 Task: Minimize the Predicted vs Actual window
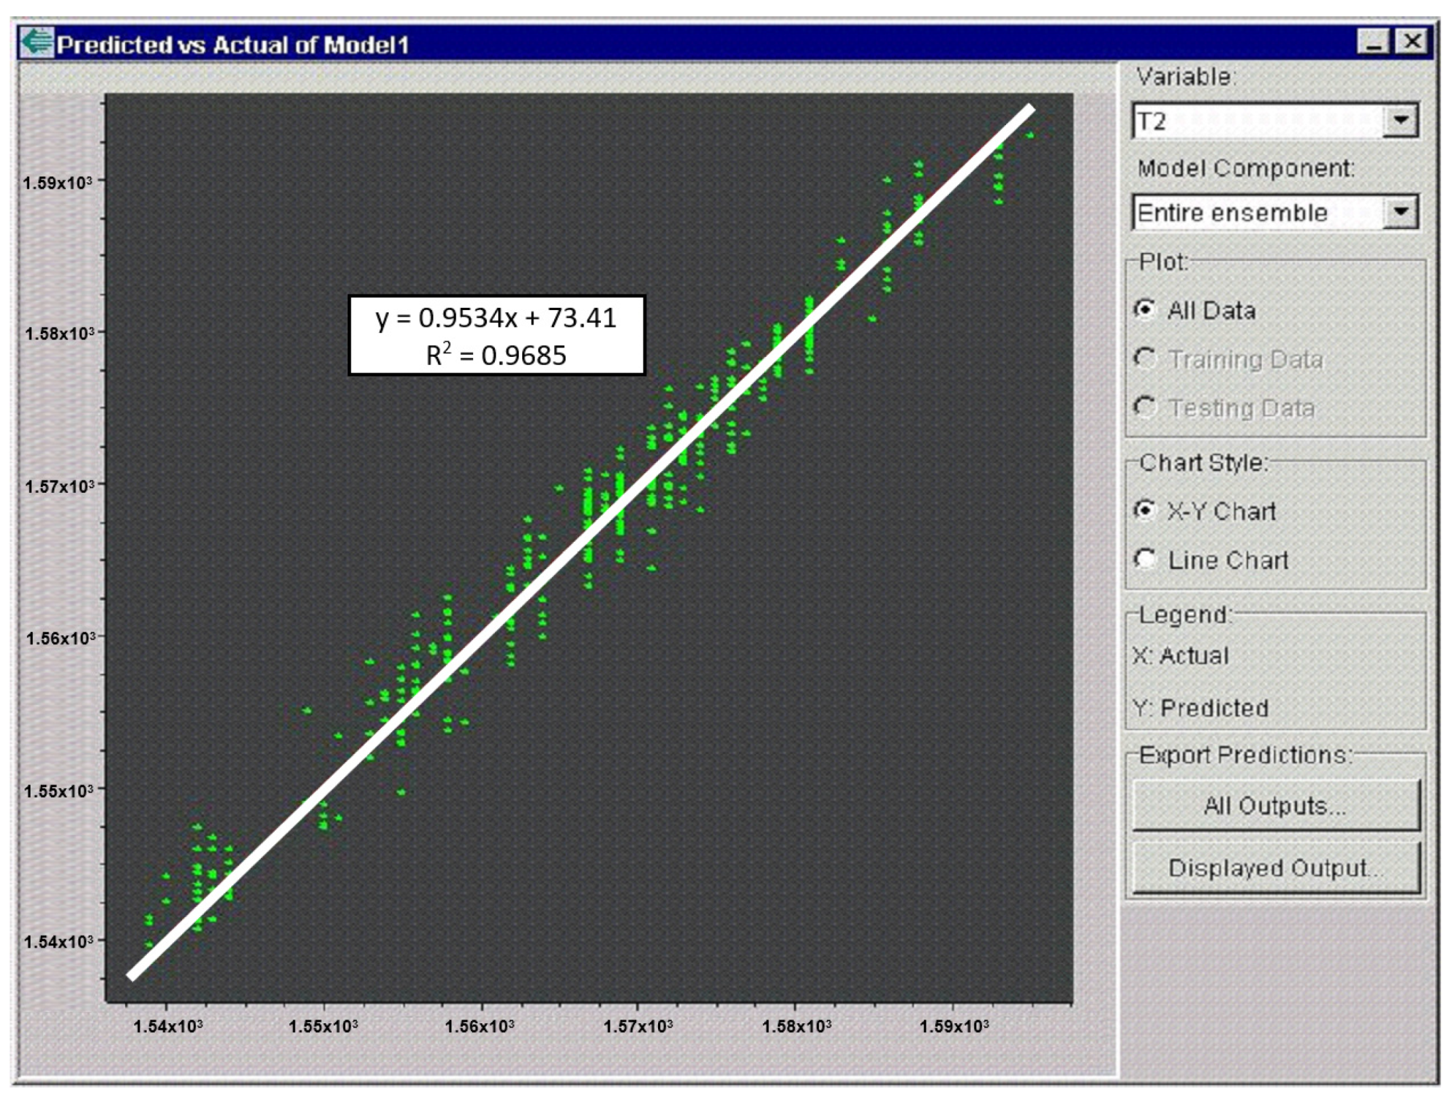pos(1374,43)
